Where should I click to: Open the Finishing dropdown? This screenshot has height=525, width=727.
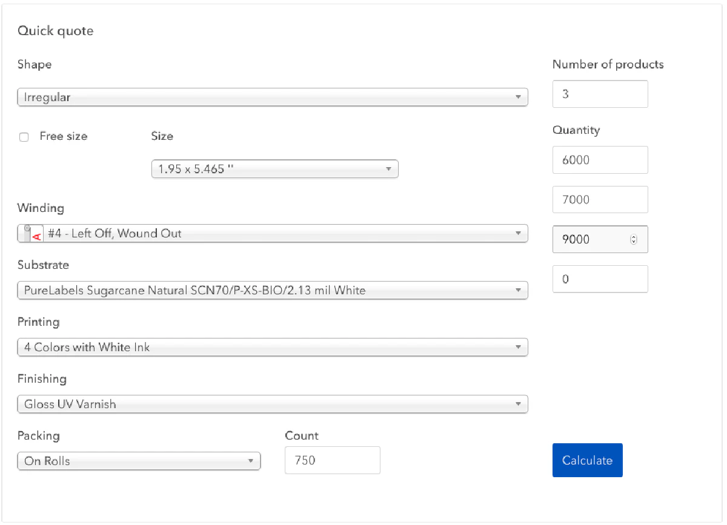(x=273, y=404)
